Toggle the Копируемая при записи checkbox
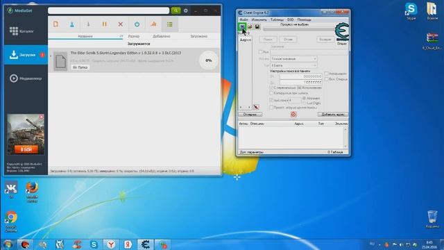This screenshot has width=444, height=250. pos(271,93)
